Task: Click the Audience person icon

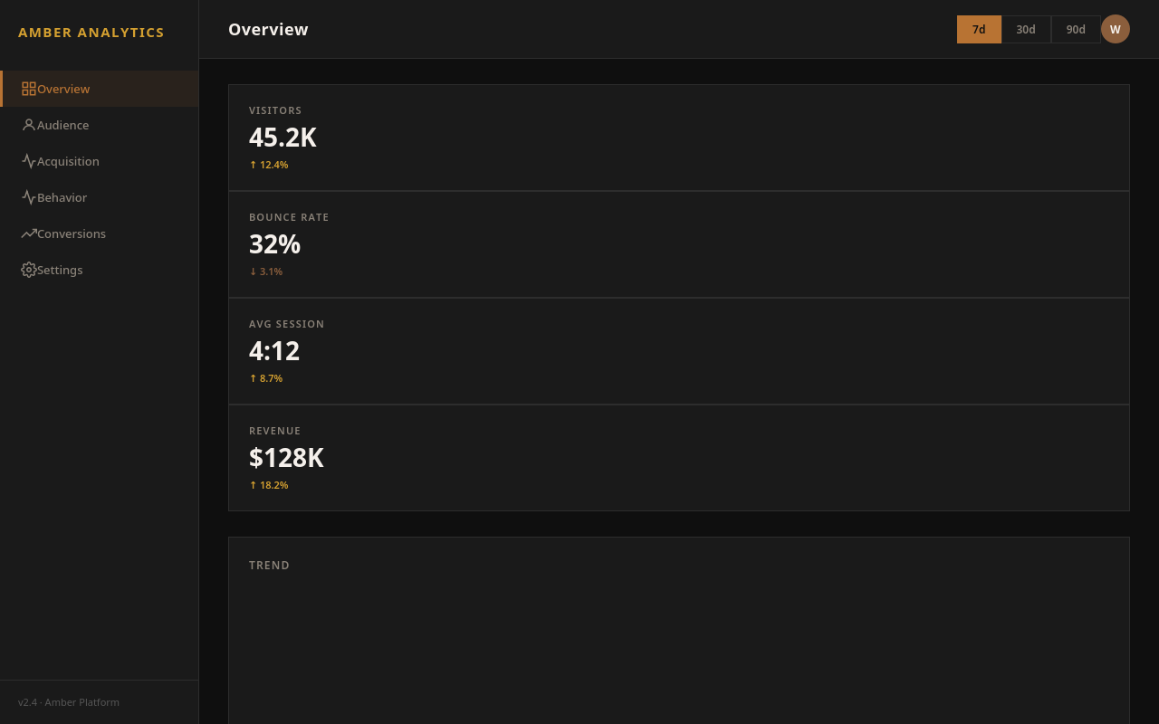Action: (x=27, y=124)
